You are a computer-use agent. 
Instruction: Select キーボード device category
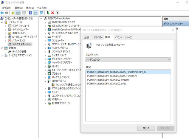click(56, 37)
